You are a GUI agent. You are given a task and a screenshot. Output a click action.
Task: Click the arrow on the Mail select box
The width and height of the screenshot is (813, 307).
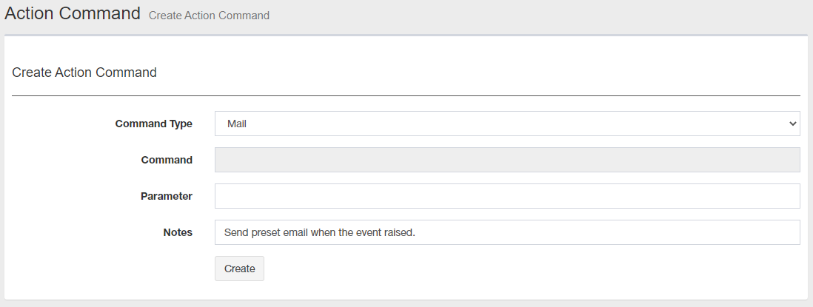(792, 124)
